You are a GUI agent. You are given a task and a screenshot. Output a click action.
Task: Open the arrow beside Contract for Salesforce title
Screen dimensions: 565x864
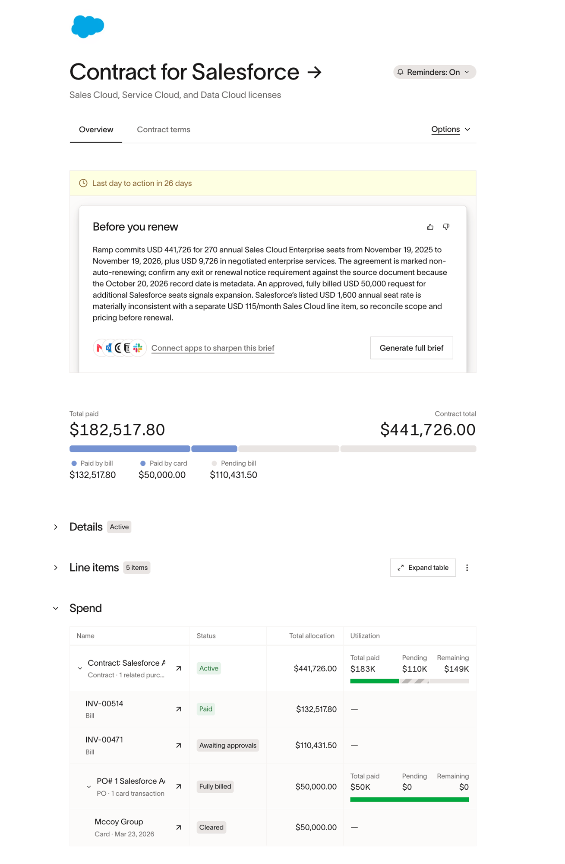click(315, 72)
